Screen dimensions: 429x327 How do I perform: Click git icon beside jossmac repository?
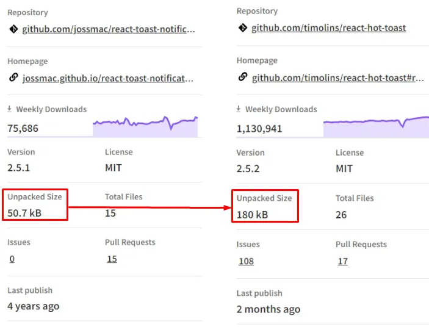pos(13,29)
